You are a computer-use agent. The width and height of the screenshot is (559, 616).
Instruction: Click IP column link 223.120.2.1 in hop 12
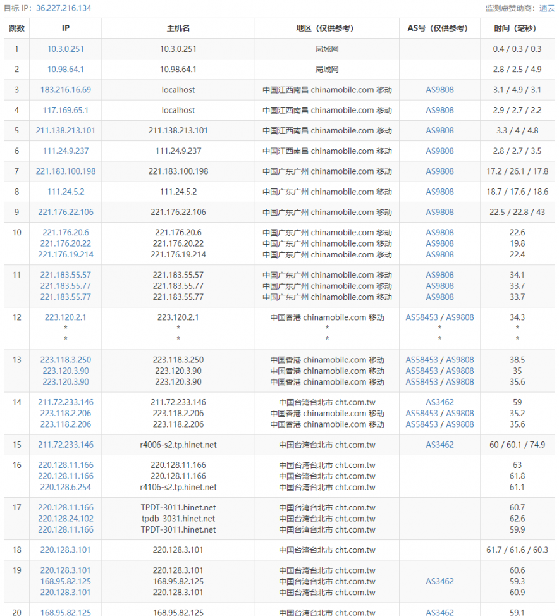tap(66, 317)
